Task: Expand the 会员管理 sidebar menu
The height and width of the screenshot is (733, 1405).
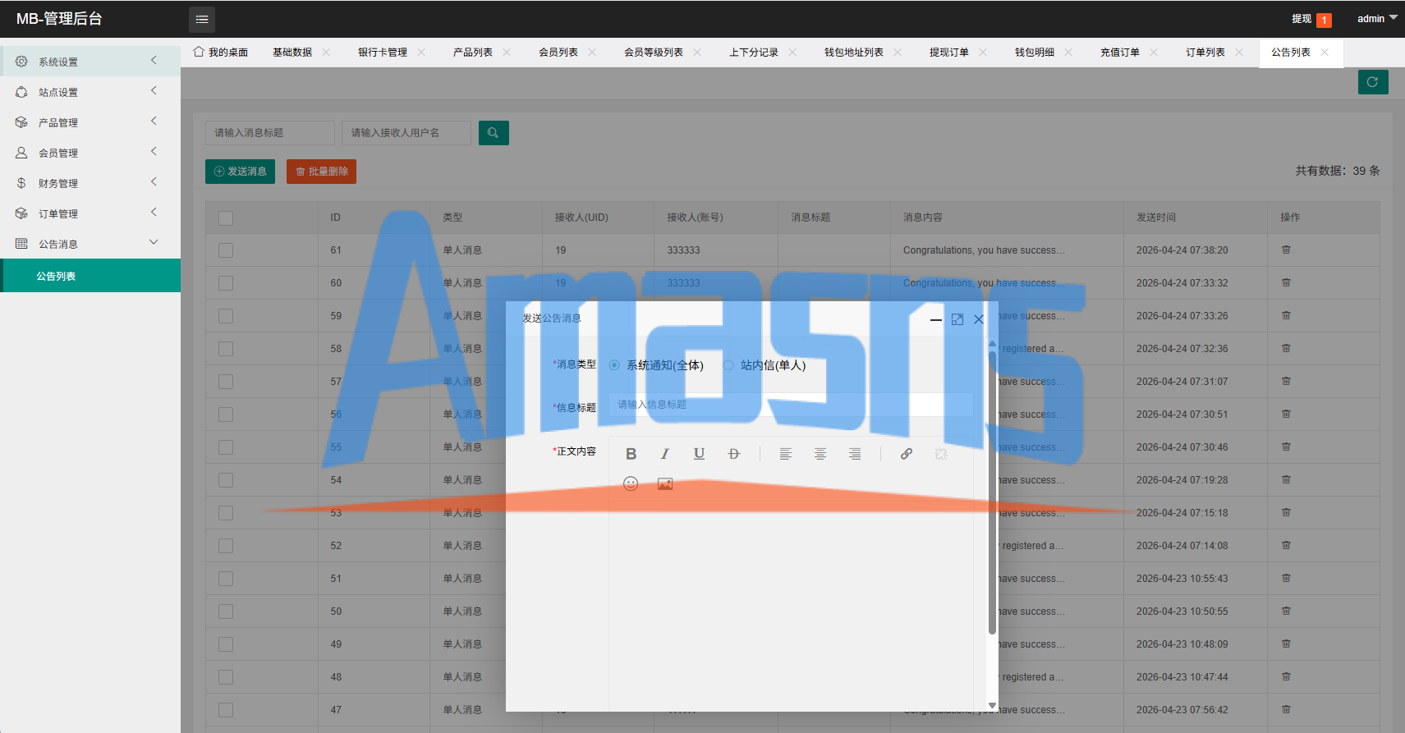Action: [x=90, y=153]
